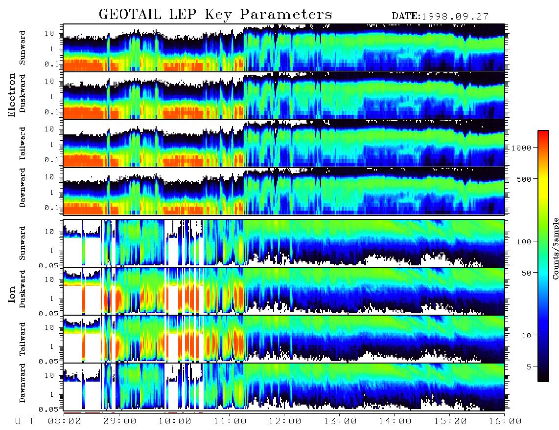Click the rainbow color scale bar
559x430 pixels.
(543, 256)
